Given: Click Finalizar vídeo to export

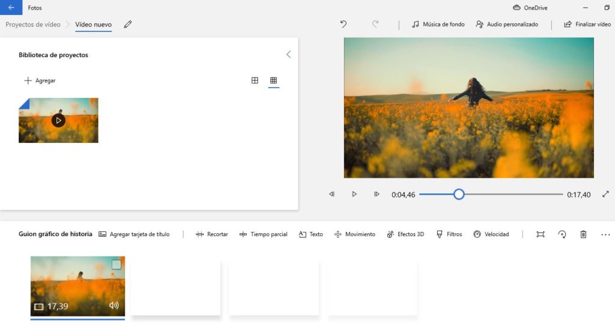Looking at the screenshot, I should [587, 25].
